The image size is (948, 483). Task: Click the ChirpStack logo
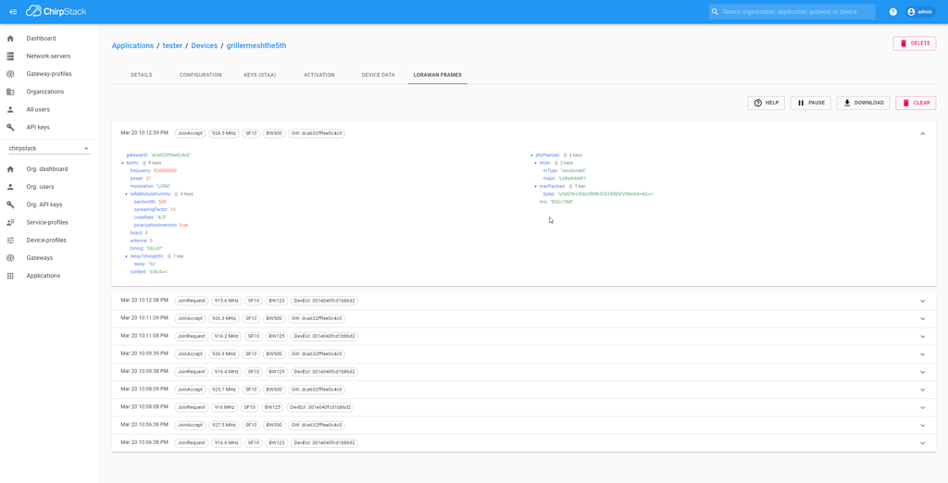coord(56,11)
